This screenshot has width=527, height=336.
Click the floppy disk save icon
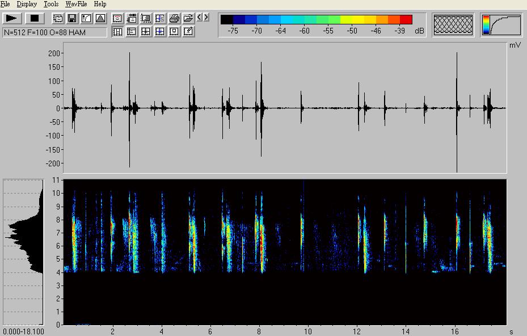(72, 18)
